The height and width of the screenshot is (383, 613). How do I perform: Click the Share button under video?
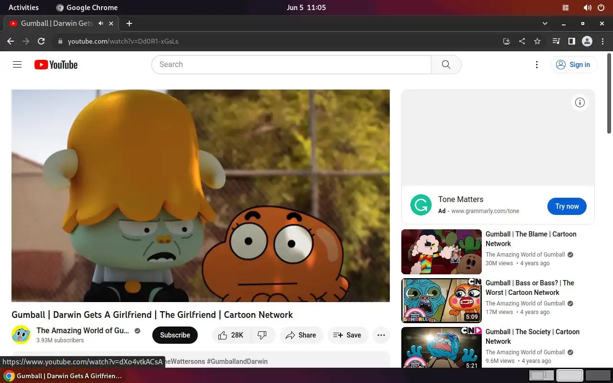tap(301, 335)
